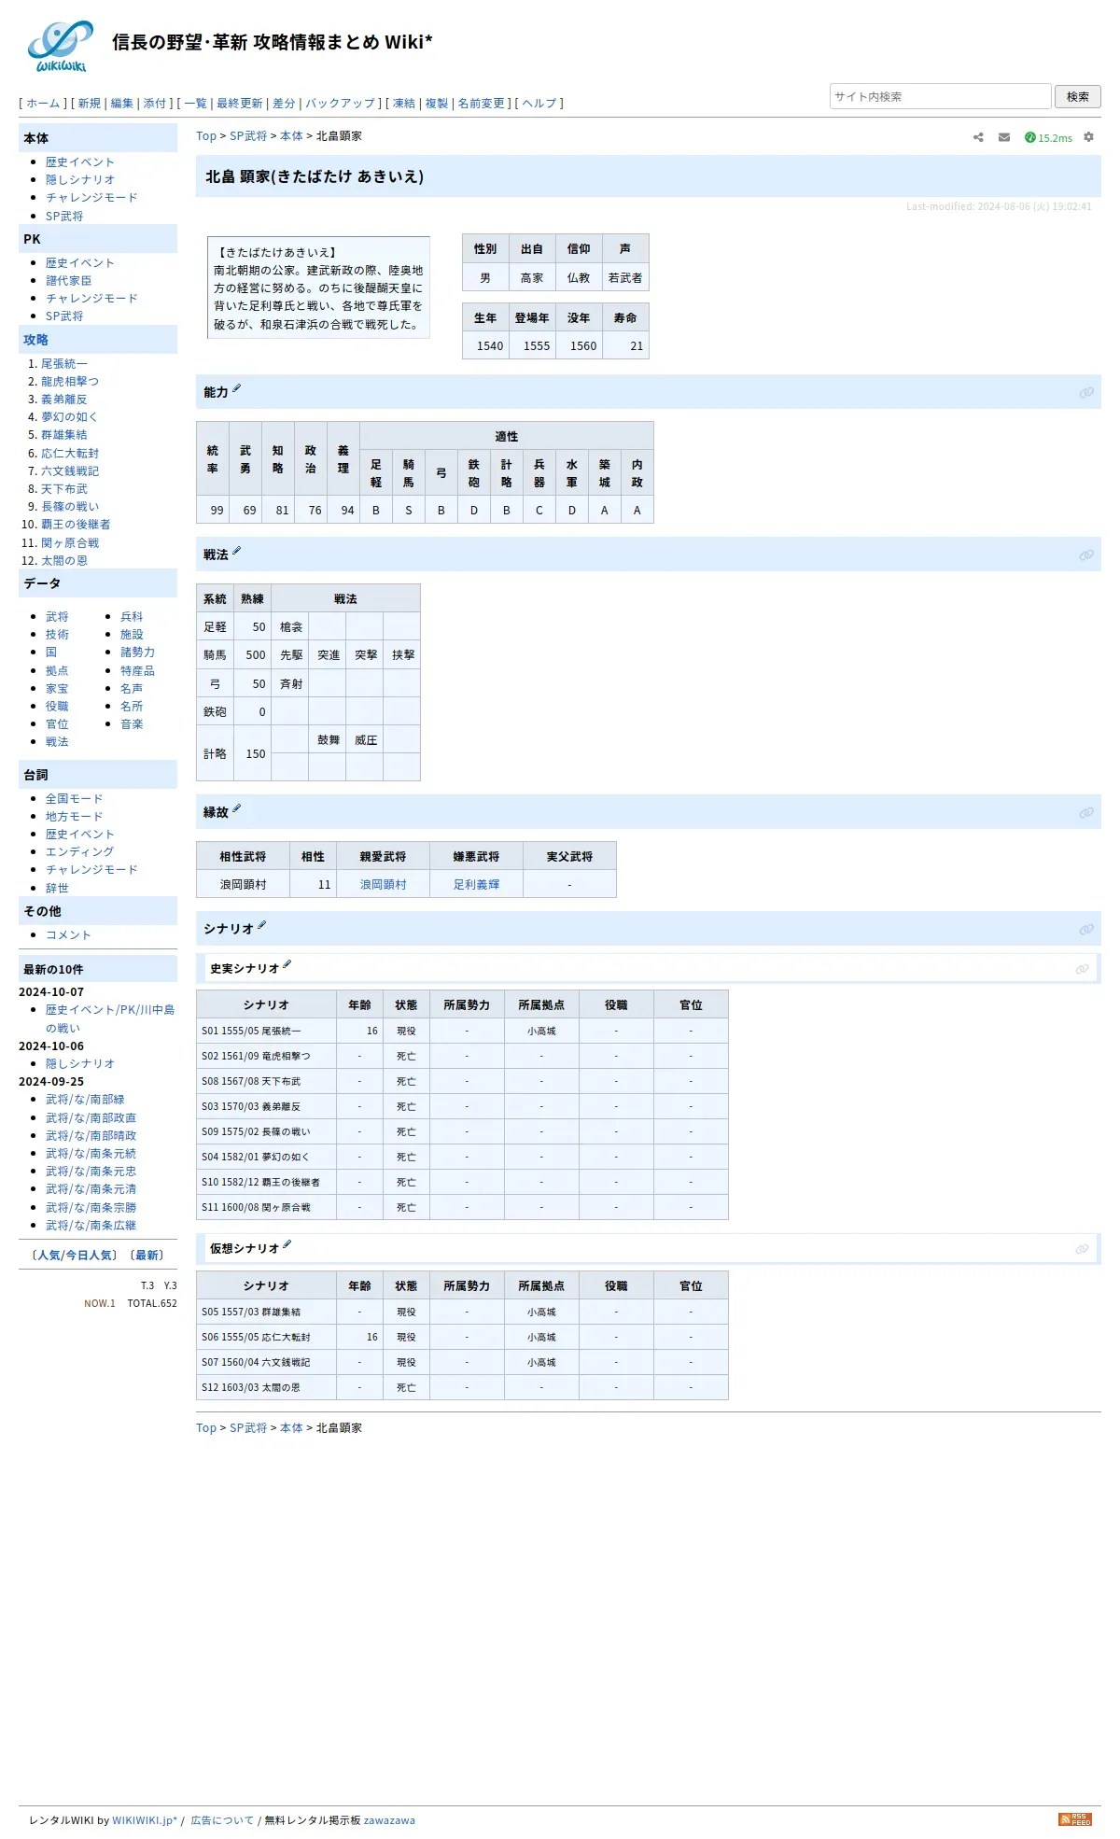The image size is (1120, 1839).
Task: Open 武将/な/南部禄 in recent updates
Action: pos(85,1100)
